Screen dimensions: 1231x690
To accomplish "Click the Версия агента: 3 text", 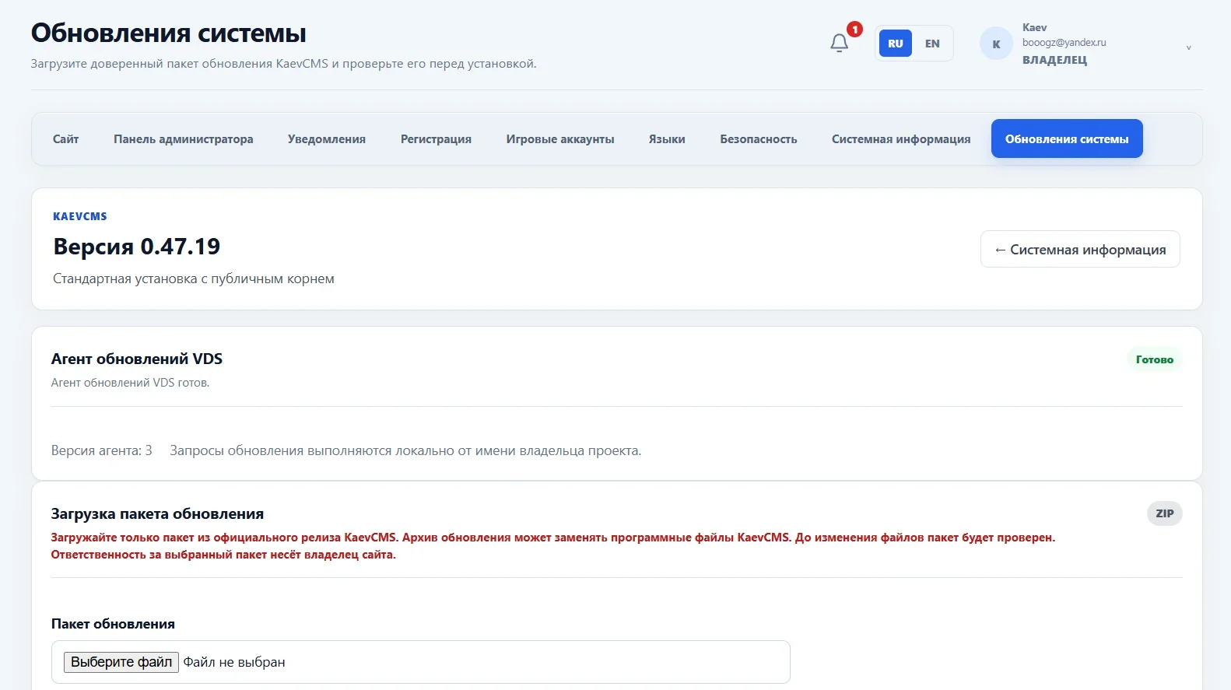I will [x=102, y=450].
